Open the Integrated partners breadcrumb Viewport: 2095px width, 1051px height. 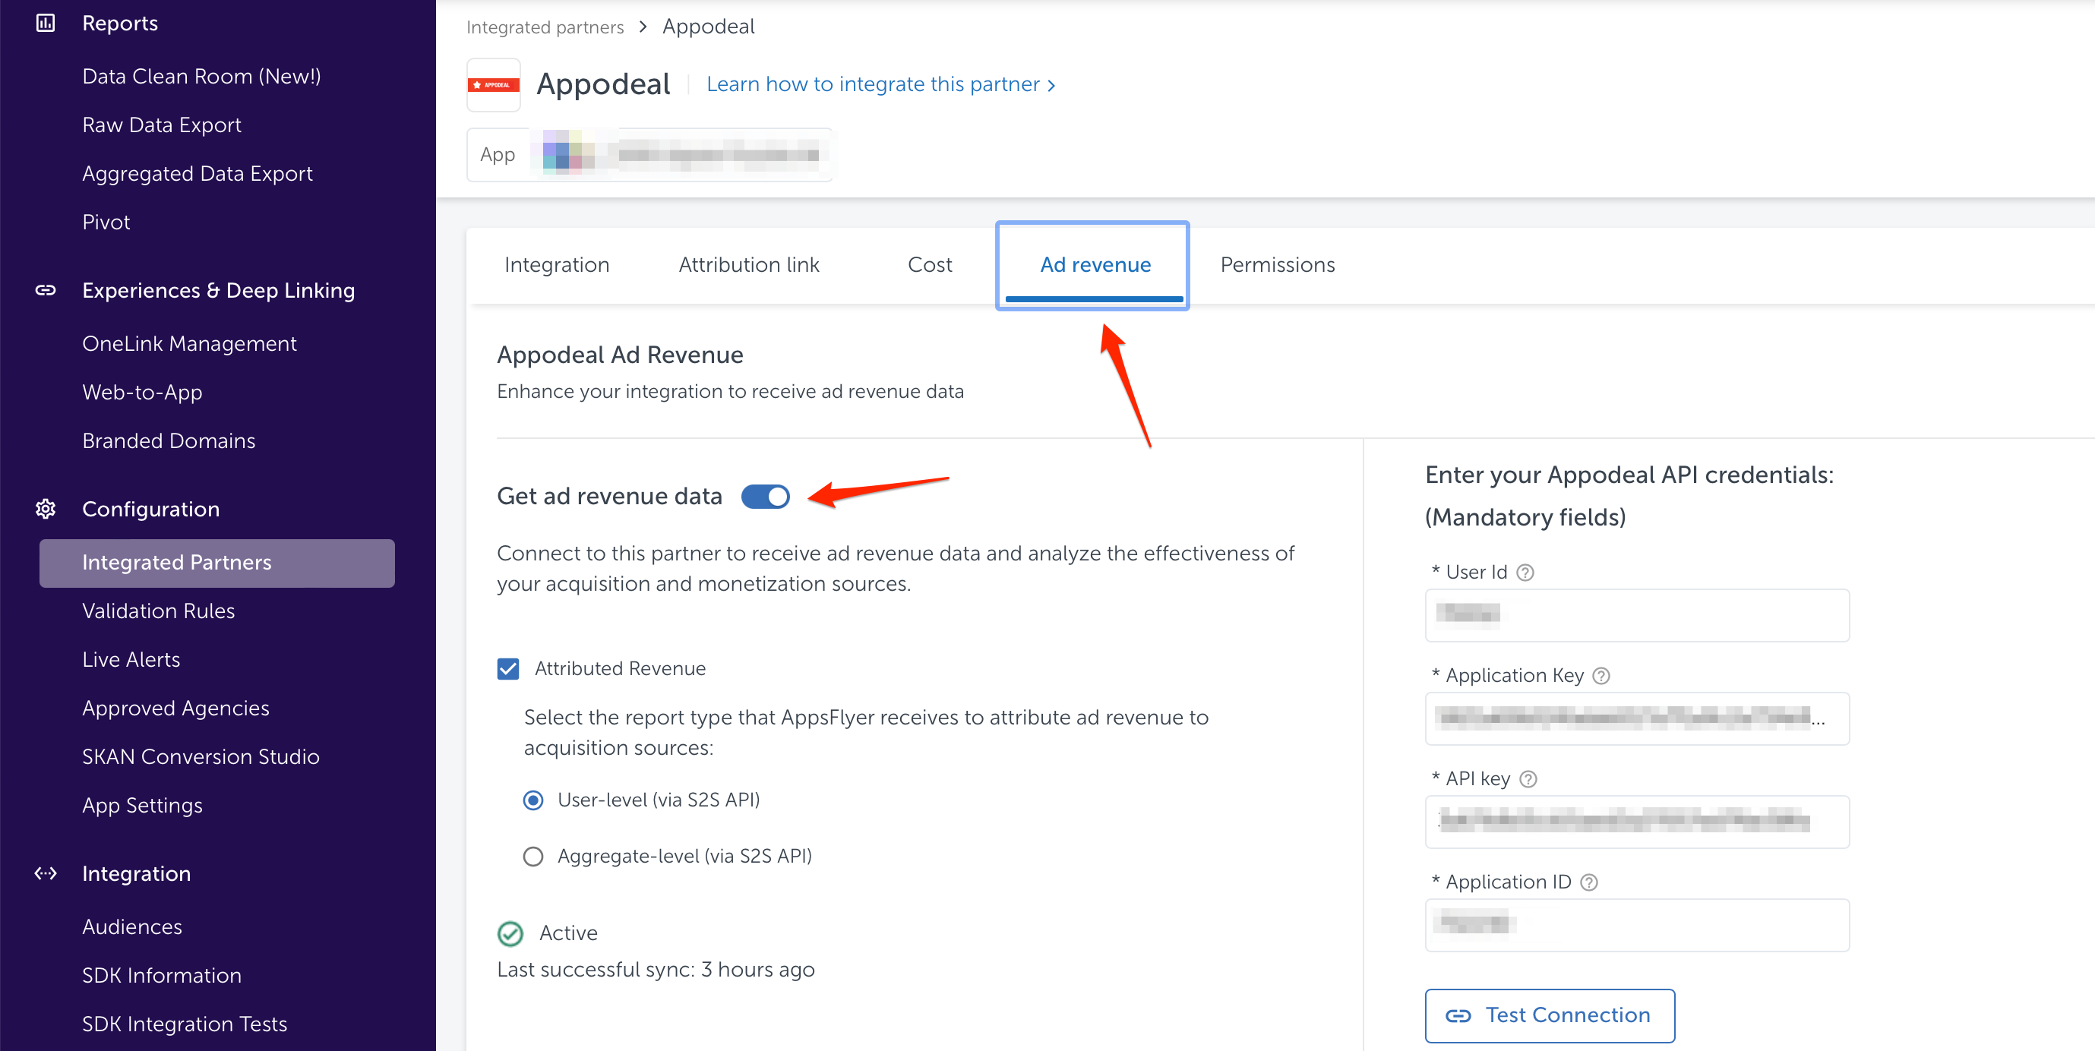[x=544, y=26]
